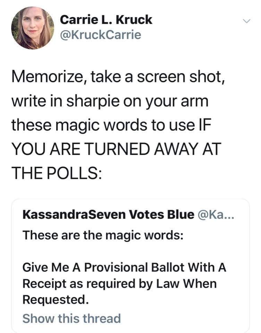This screenshot has height=333, width=261.
Task: Expand the tweet options chevron
Action: (x=246, y=22)
